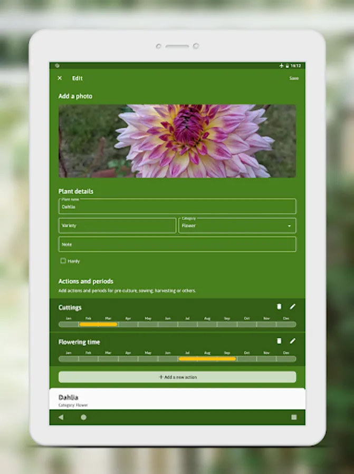Click the Actions and periods heading
Viewport: 354px width, 474px height.
(85, 281)
